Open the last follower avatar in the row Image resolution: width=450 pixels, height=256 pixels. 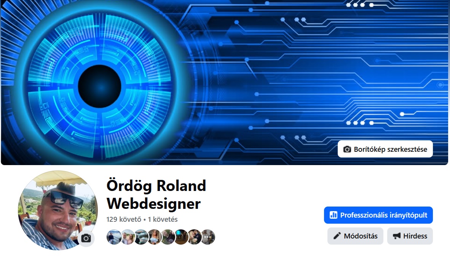208,237
